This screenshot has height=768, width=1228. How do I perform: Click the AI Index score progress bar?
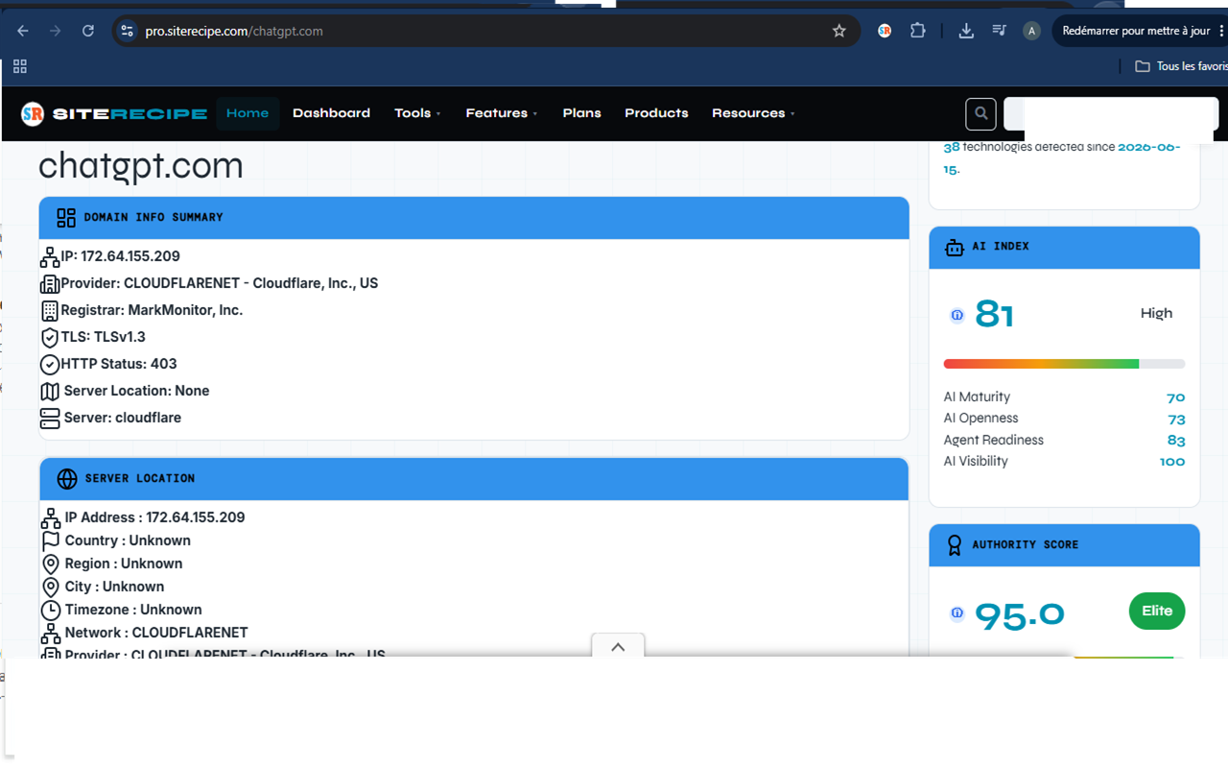click(1064, 364)
